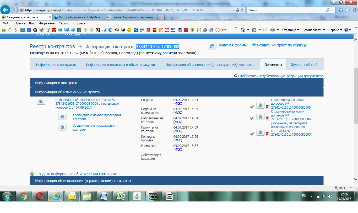Open the Правка menu
Image resolution: width=358 pixels, height=213 pixels.
click(x=20, y=23)
